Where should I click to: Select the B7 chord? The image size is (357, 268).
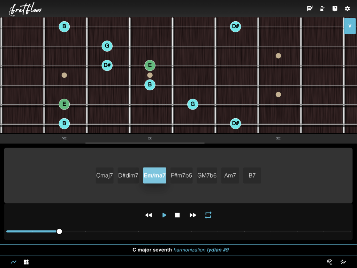click(x=252, y=176)
